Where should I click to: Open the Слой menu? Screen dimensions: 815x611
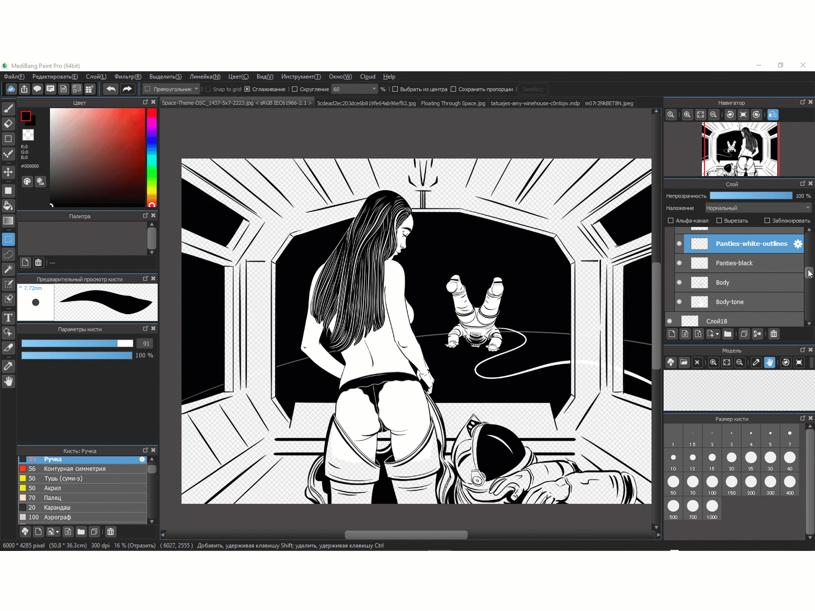[96, 76]
